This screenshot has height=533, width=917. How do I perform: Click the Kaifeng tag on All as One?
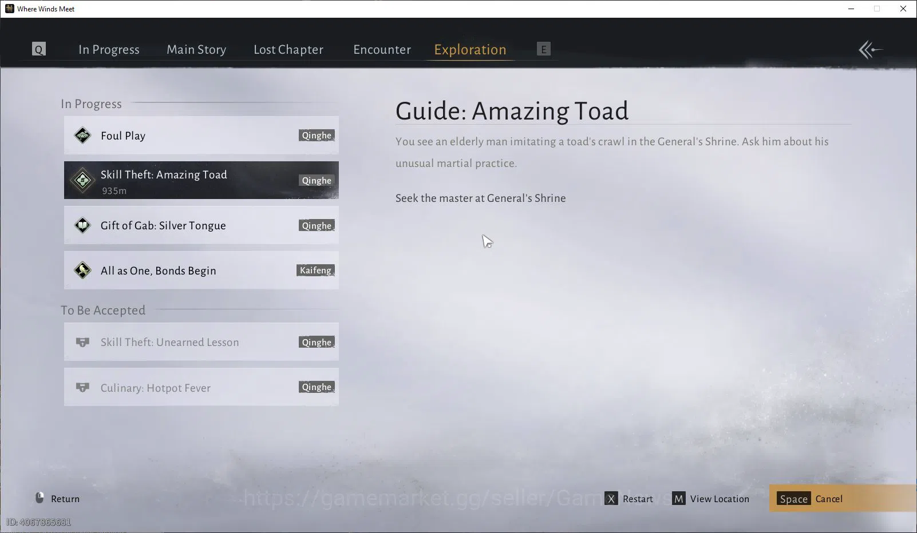(315, 271)
